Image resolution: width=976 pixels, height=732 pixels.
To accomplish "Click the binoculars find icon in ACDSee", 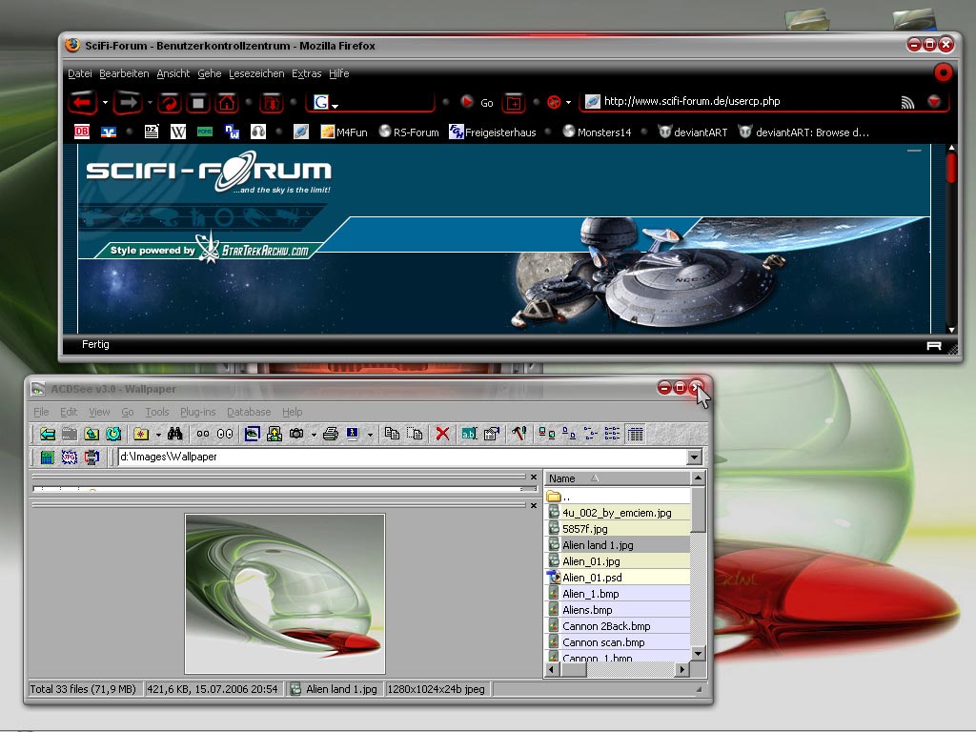I will [x=174, y=434].
